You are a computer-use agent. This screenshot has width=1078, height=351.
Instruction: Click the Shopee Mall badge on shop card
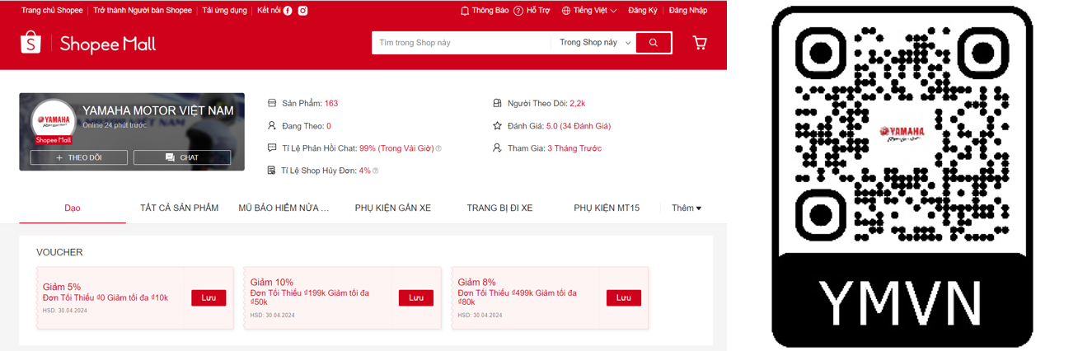click(x=54, y=140)
